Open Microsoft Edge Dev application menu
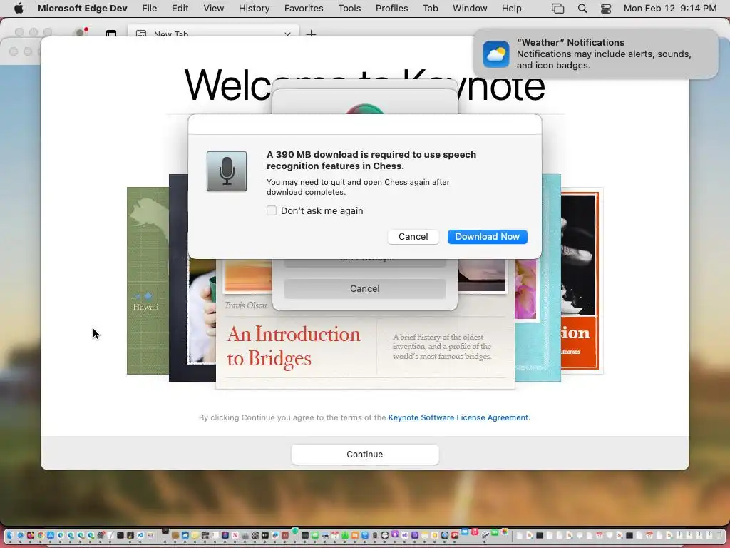 83,9
